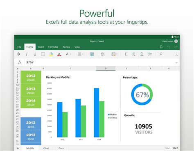Open the File menu
This screenshot has width=194, height=151.
click(19, 47)
